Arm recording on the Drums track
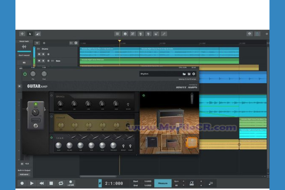The height and width of the screenshot is (190, 285). point(48,54)
